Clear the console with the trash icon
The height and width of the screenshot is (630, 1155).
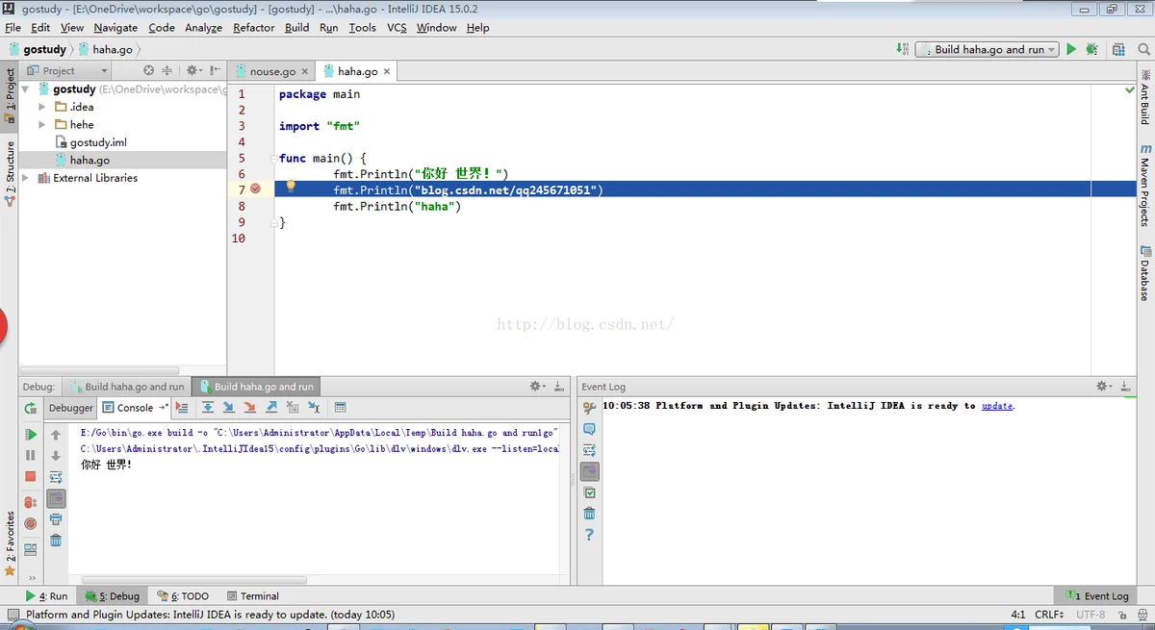[x=56, y=541]
